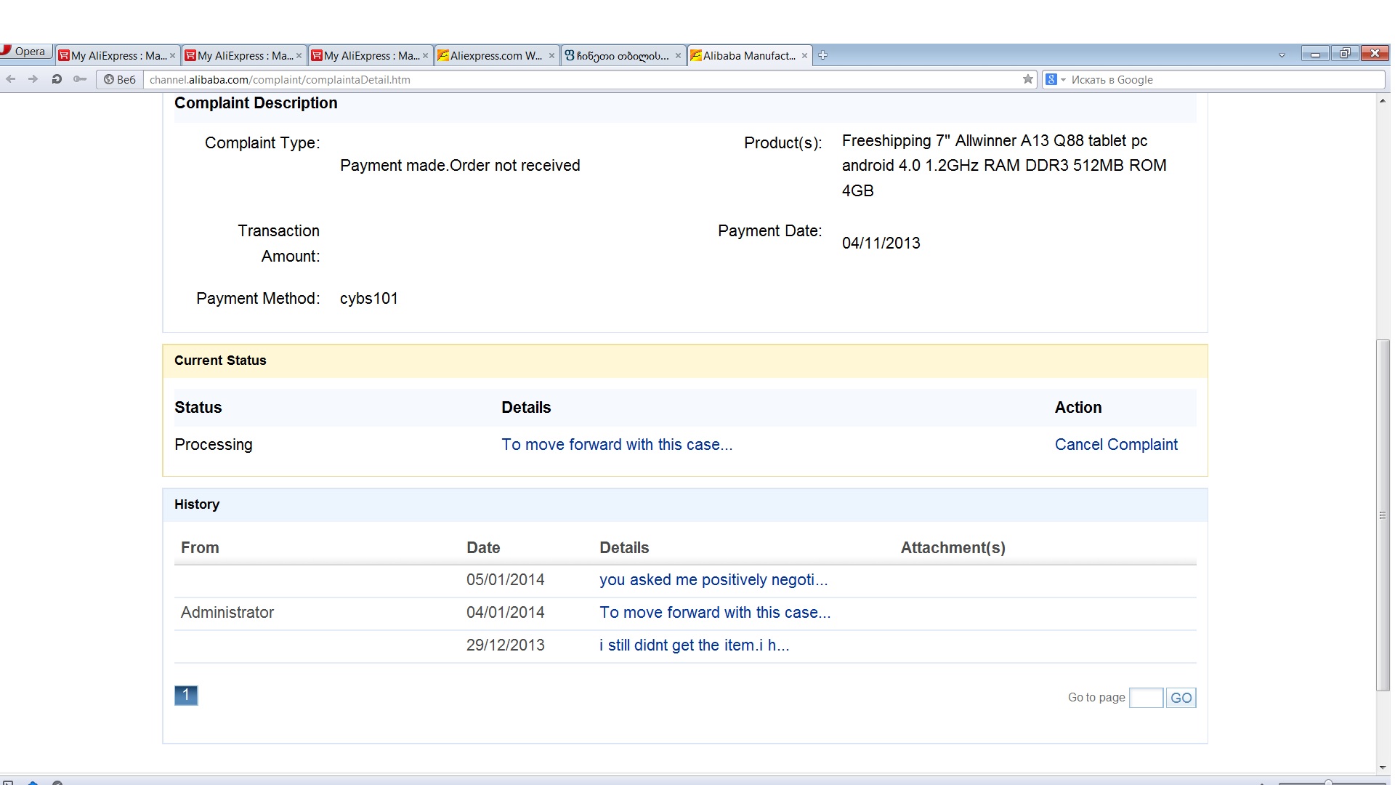Open 'i still didnt get the item' entry

tap(693, 645)
